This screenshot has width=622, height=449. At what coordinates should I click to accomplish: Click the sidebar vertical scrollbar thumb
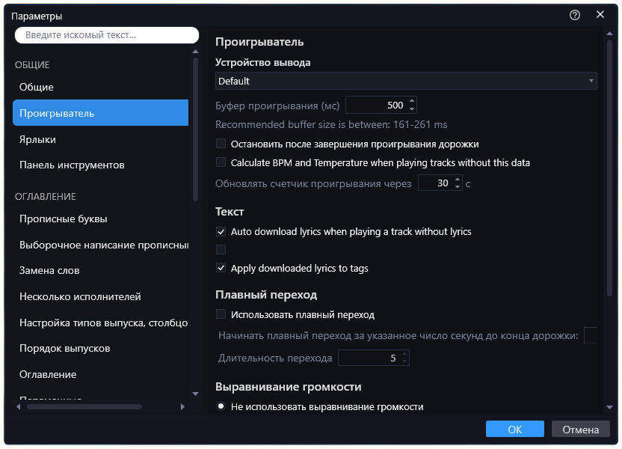195,129
